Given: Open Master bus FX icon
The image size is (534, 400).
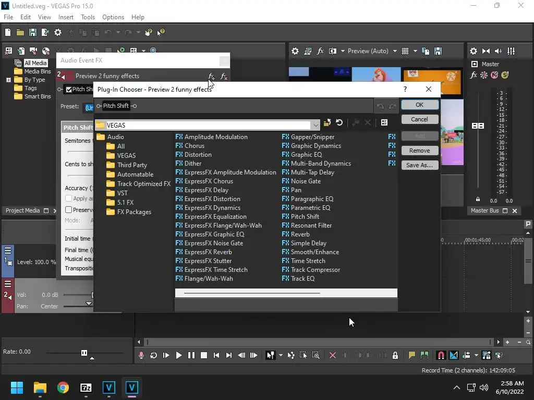Looking at the screenshot, I should click(474, 75).
